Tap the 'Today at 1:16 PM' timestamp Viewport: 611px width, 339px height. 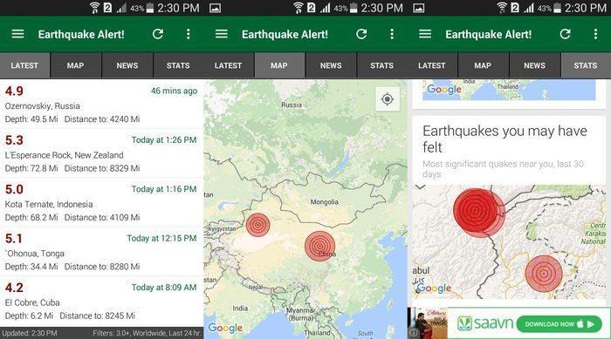164,189
